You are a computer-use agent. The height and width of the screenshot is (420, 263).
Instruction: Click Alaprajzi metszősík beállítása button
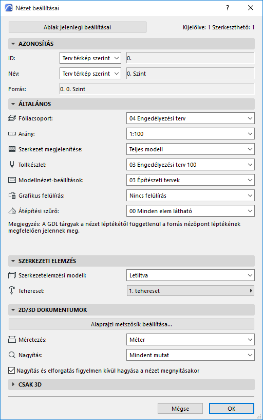131,324
